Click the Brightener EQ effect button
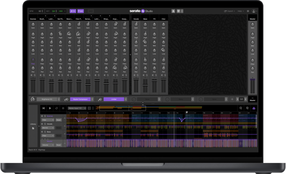Image resolution: width=286 pixels, height=174 pixels. pyautogui.click(x=47, y=99)
